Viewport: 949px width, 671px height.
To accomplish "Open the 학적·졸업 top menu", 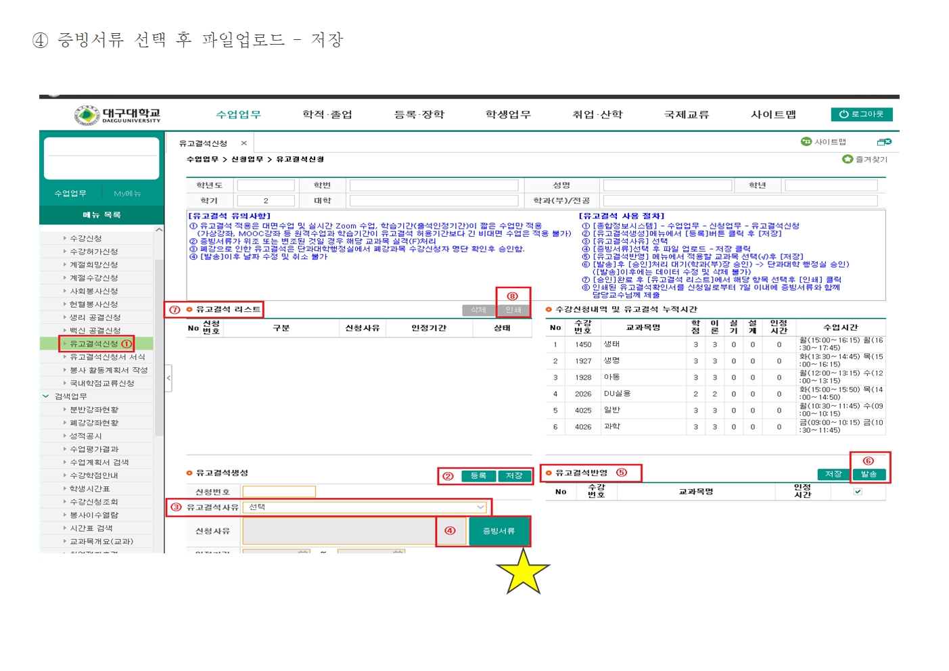I will point(327,114).
